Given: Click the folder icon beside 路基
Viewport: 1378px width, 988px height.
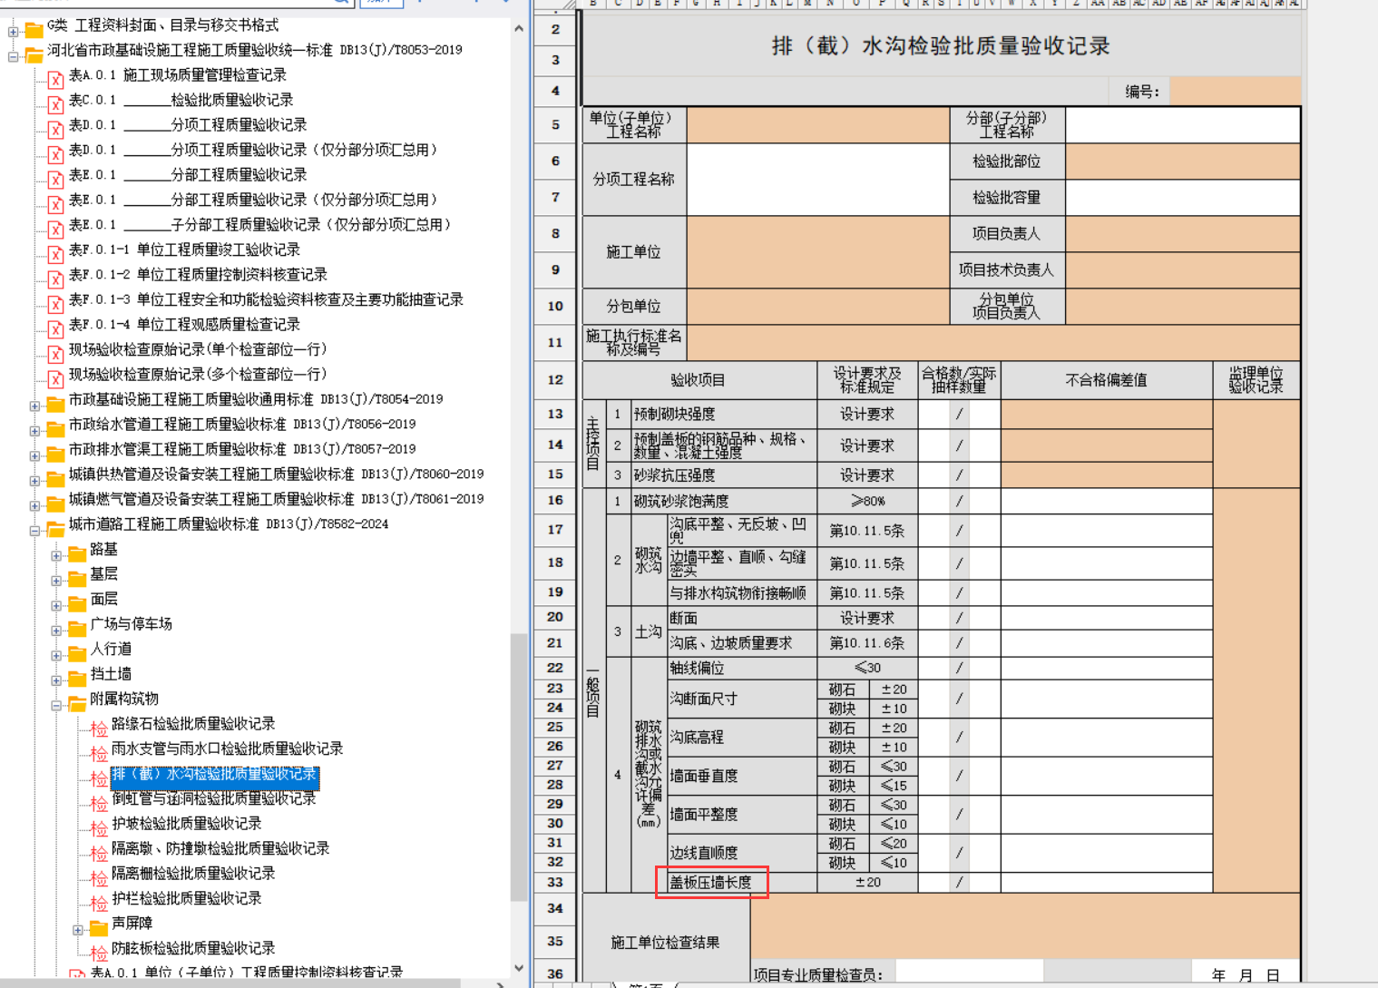Looking at the screenshot, I should tap(78, 553).
